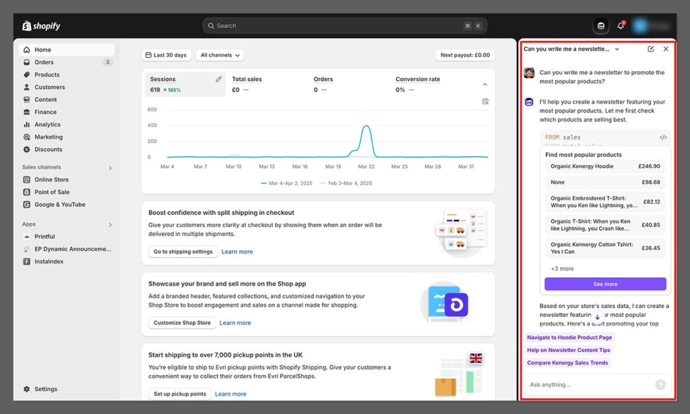Open the Sidekick assistant icon in top bar
Viewport: 690px width, 414px height.
click(x=601, y=26)
